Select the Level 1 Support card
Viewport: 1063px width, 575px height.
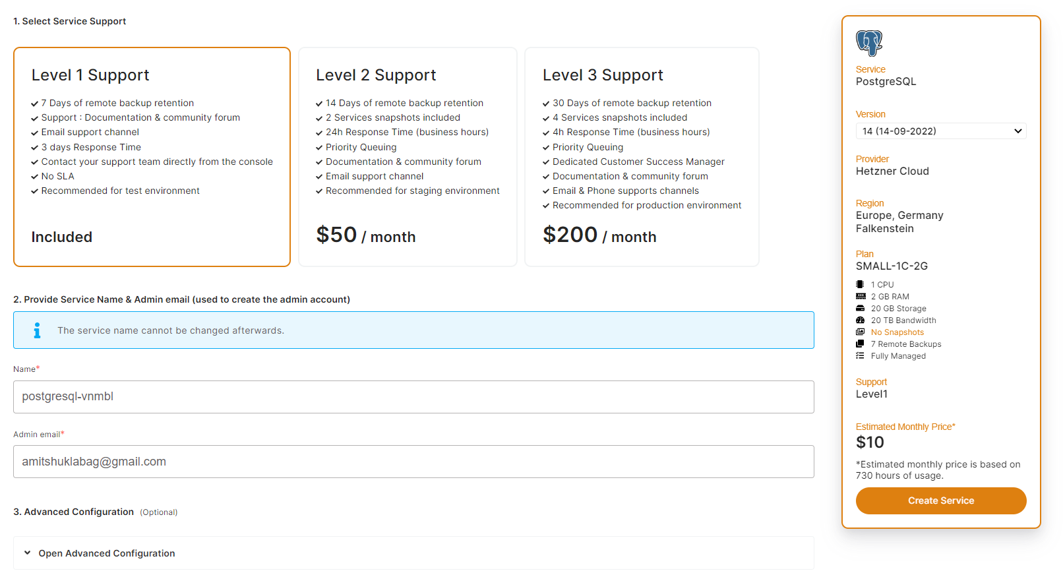tap(152, 157)
